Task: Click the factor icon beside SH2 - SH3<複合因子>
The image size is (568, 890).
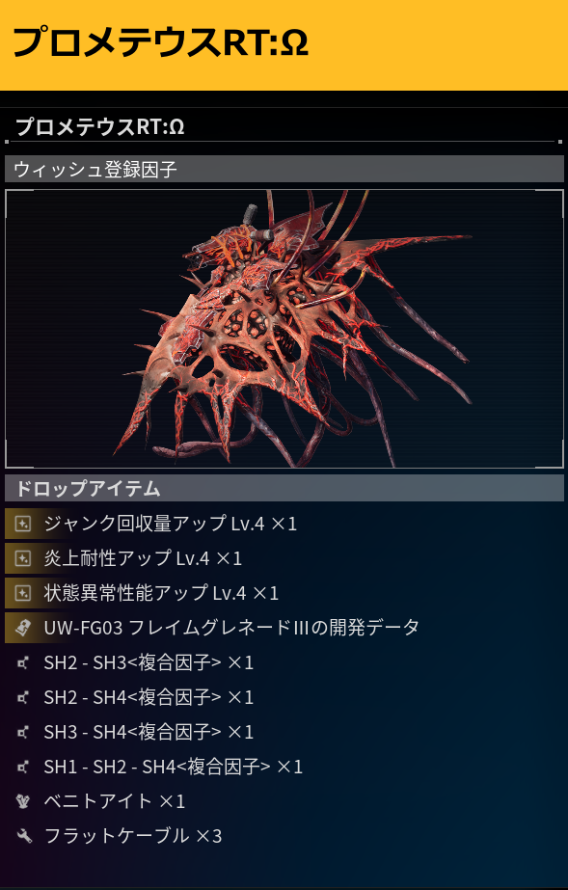Action: [x=23, y=662]
